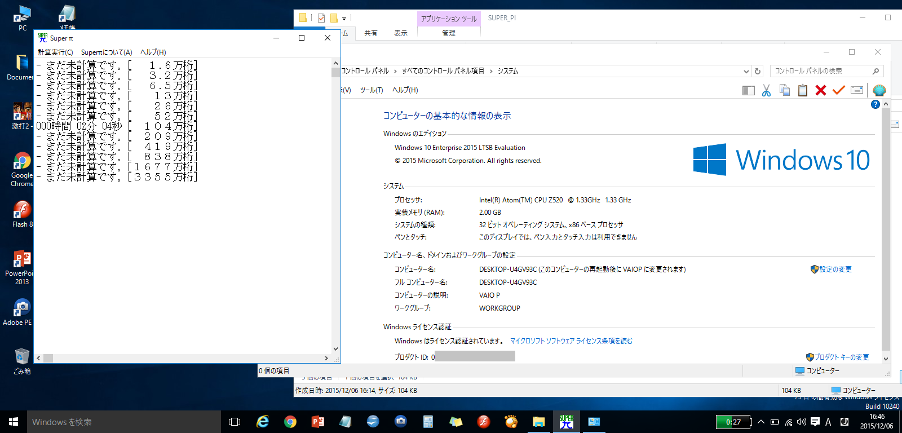Expand the address bar history dropdown
Screen dimensions: 902x433
tap(746, 71)
